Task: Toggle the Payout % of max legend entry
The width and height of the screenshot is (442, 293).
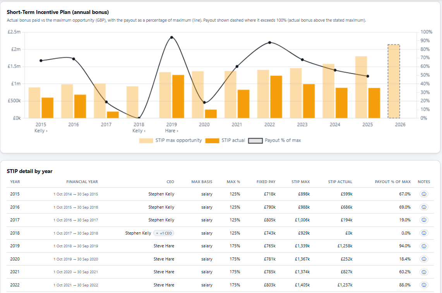Action: coord(274,141)
